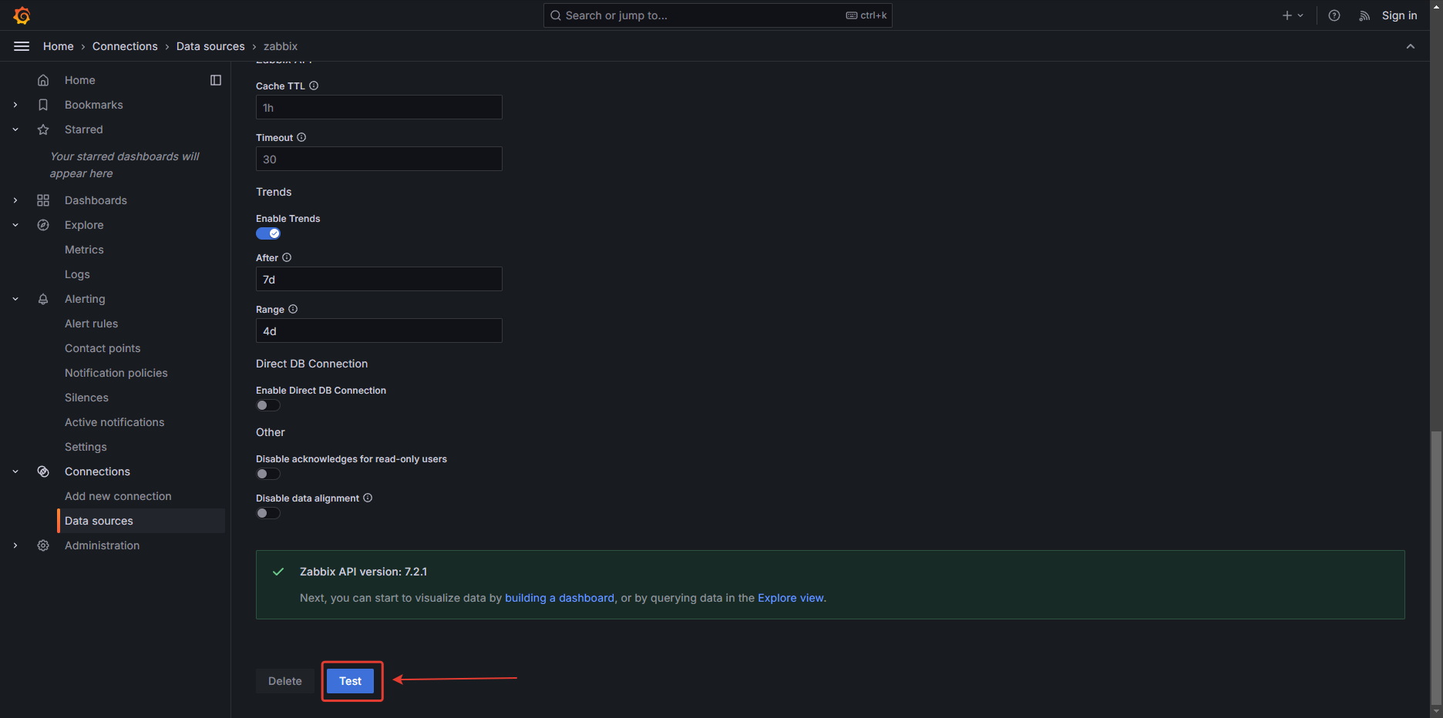
Task: Collapse the Explore section chevron
Action: click(15, 225)
